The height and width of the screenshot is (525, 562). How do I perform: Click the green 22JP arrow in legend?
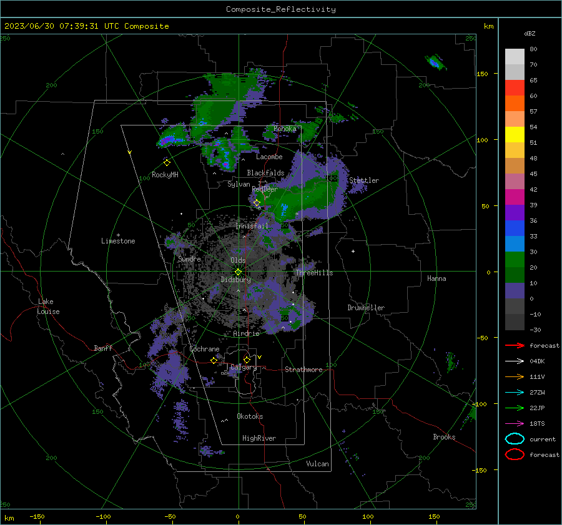coord(515,408)
